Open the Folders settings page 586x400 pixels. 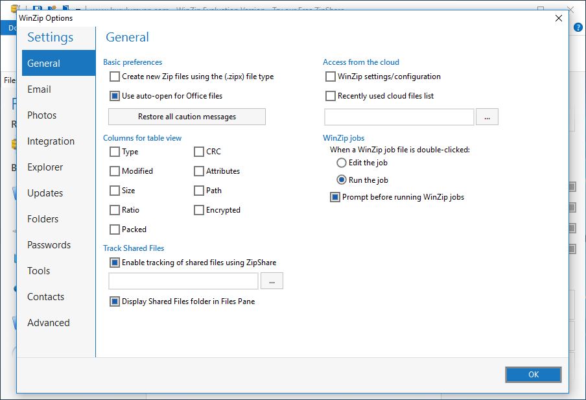click(x=58, y=219)
